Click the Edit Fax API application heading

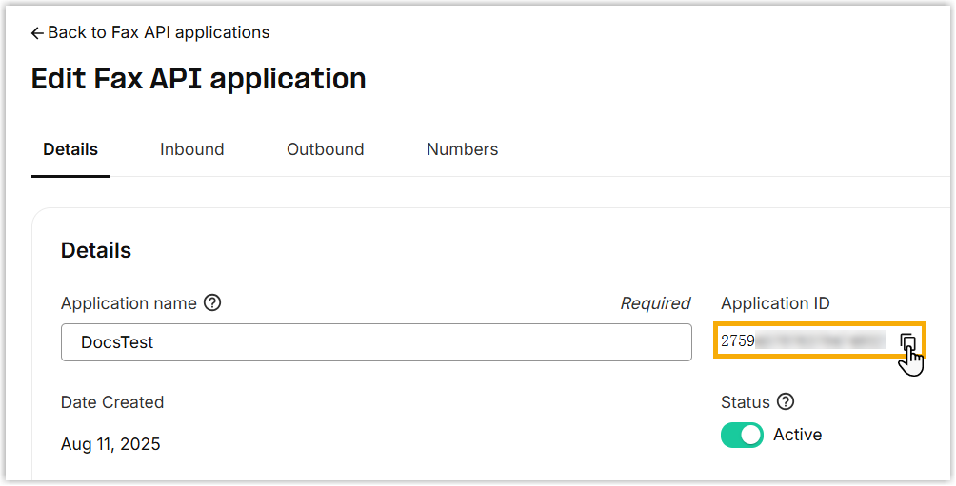[198, 78]
